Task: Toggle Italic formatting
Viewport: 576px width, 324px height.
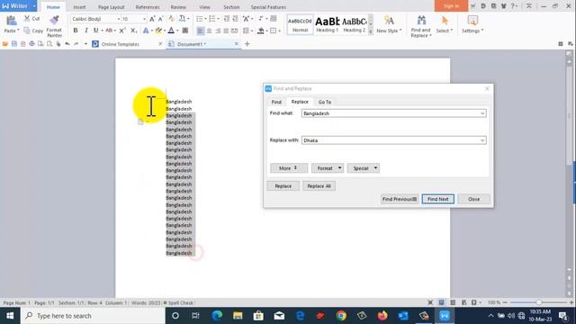Action: tap(86, 31)
